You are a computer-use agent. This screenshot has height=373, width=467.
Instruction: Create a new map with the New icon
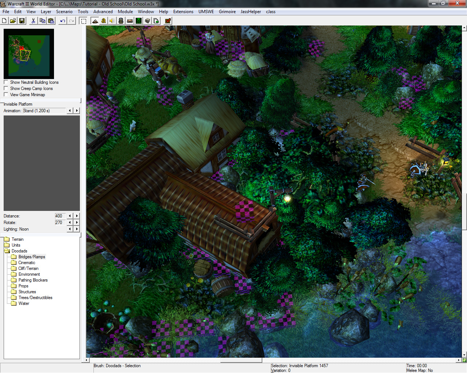[4, 21]
